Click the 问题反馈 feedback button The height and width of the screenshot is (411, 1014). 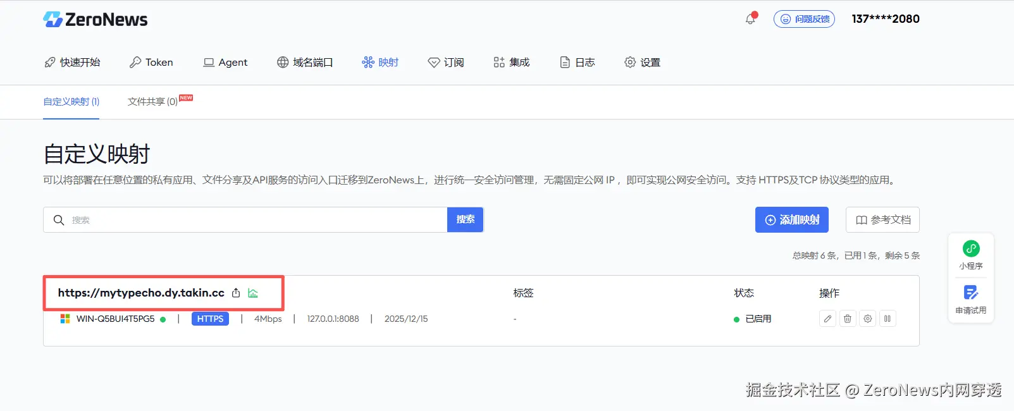(804, 19)
